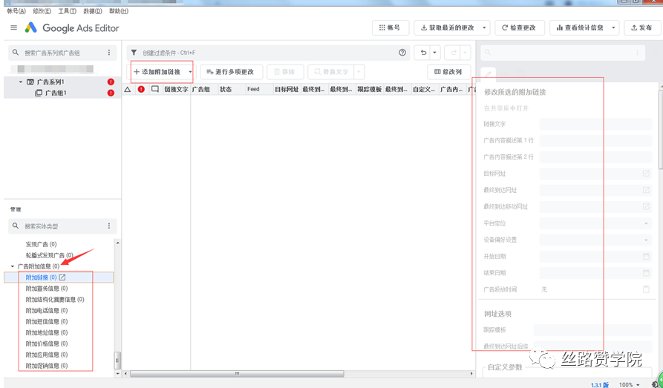Select 附加价格信息 (0)
Screen dimensions: 663x388
[47, 343]
